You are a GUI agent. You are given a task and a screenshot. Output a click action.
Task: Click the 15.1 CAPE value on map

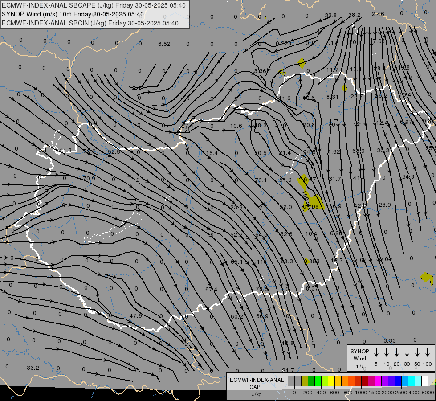[x=41, y=150]
